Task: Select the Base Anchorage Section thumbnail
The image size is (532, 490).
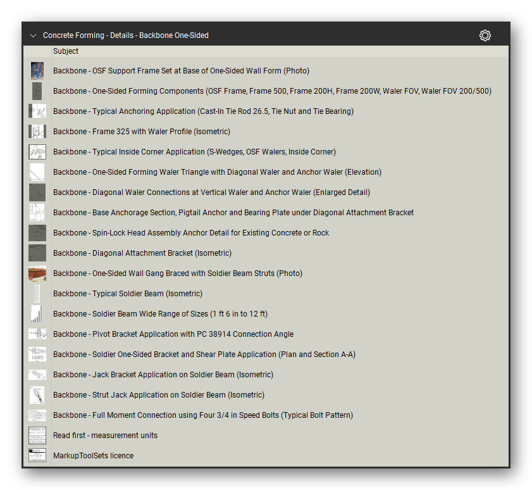Action: 37,213
